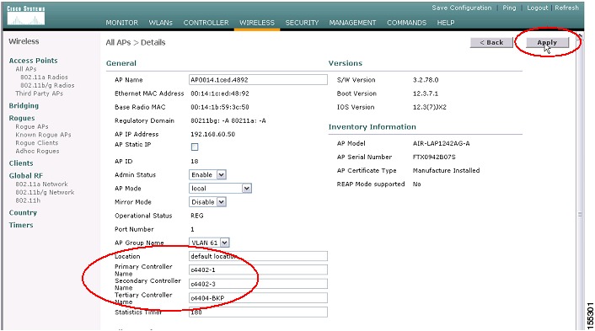Image resolution: width=595 pixels, height=331 pixels.
Task: Select Operational Status value REG
Action: 197,216
